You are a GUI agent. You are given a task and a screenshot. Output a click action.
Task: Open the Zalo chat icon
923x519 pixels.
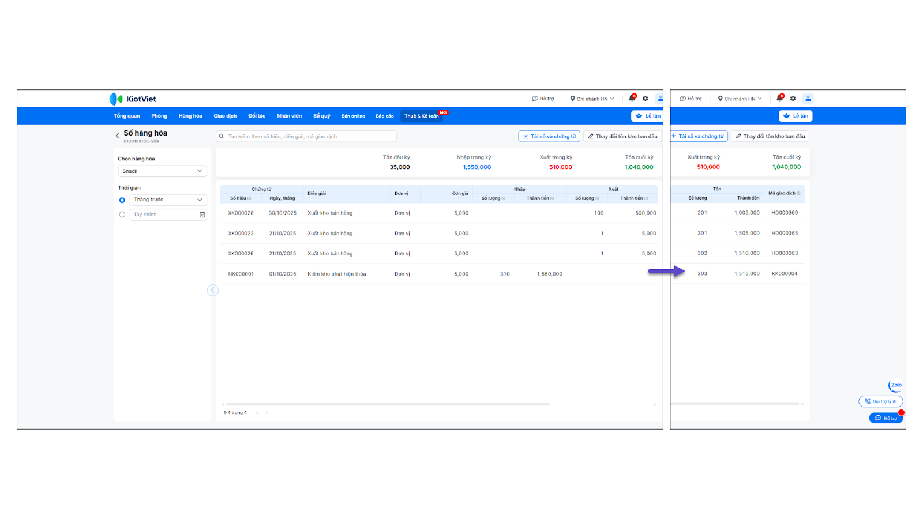tap(895, 385)
